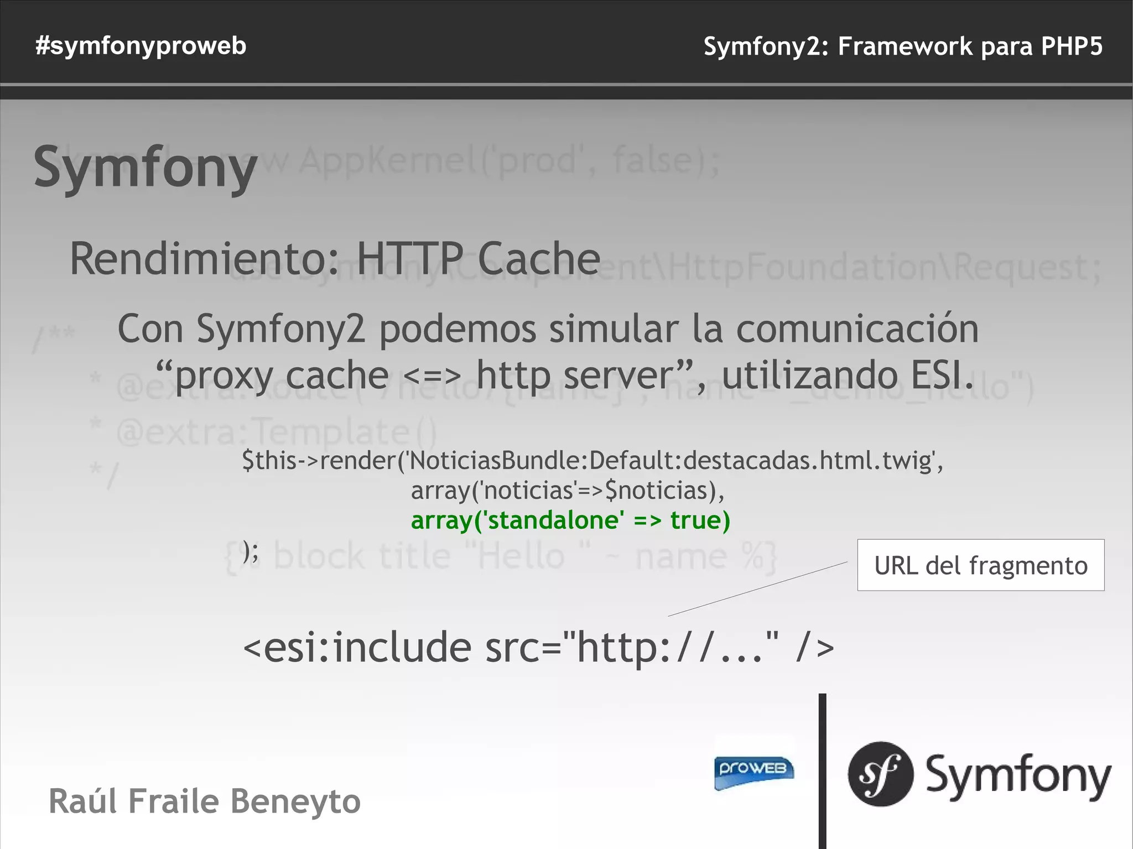
Task: Click the array('noticias'=>$noticias) code line
Action: click(568, 491)
